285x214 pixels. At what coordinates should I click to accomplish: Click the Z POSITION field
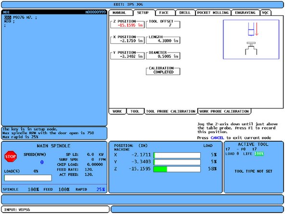click(x=127, y=24)
